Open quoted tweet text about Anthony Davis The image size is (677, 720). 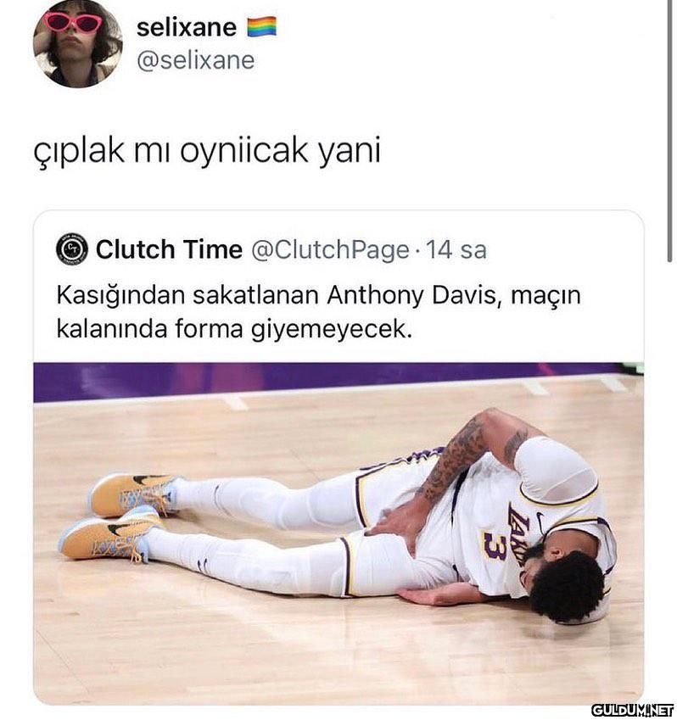point(318,312)
